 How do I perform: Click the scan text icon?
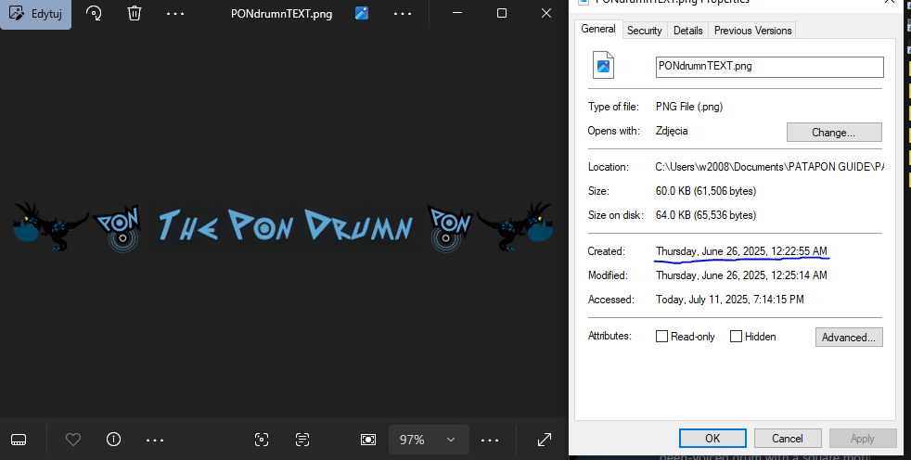click(302, 440)
